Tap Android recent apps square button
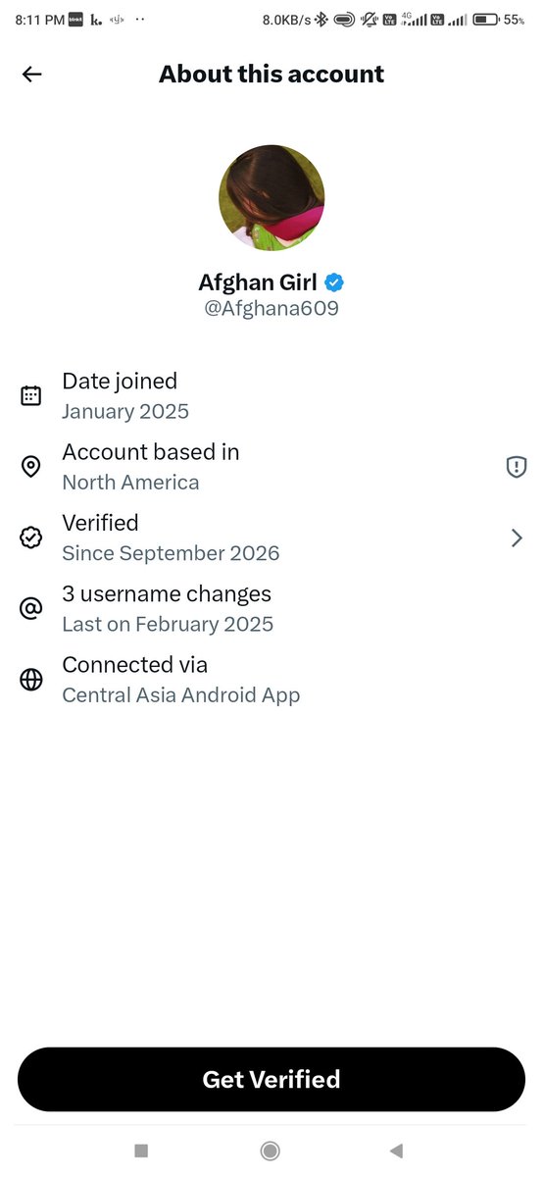The image size is (543, 1177). [141, 1151]
